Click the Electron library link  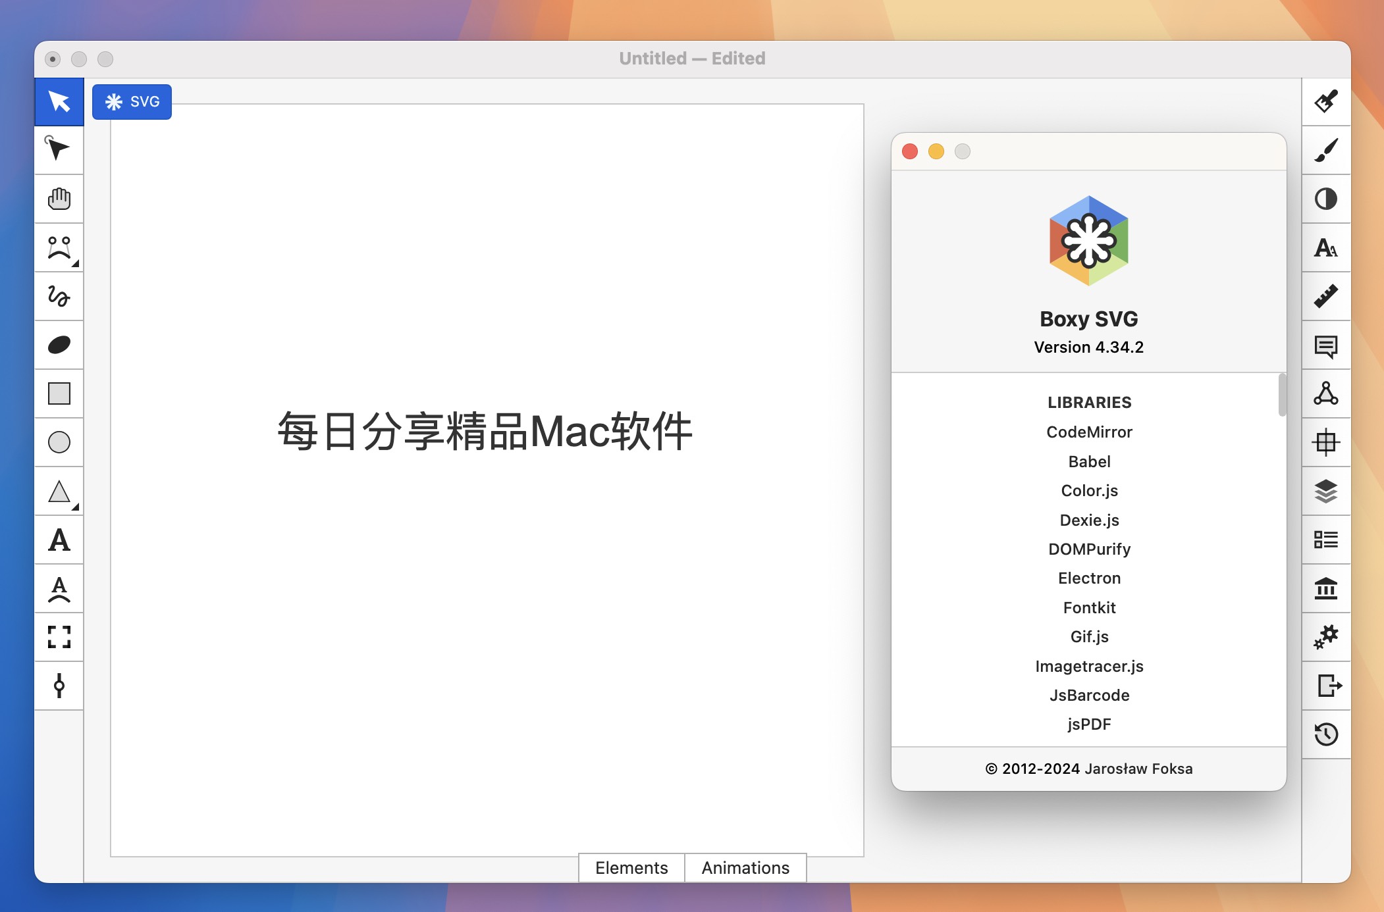[1089, 578]
